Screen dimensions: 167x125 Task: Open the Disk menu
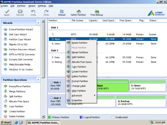point(12,6)
